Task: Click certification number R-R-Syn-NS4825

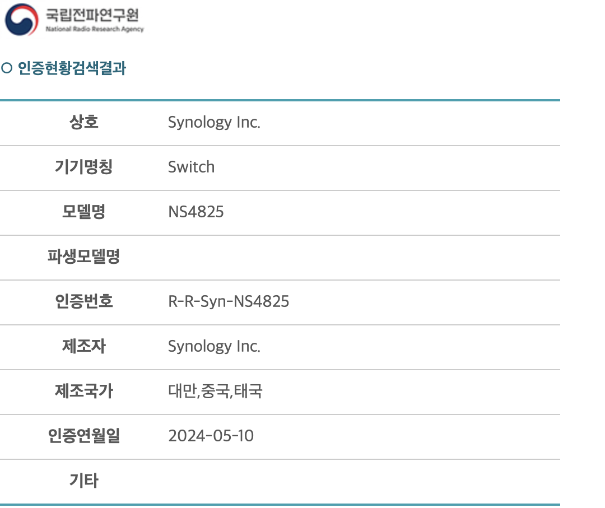Action: [x=229, y=302]
